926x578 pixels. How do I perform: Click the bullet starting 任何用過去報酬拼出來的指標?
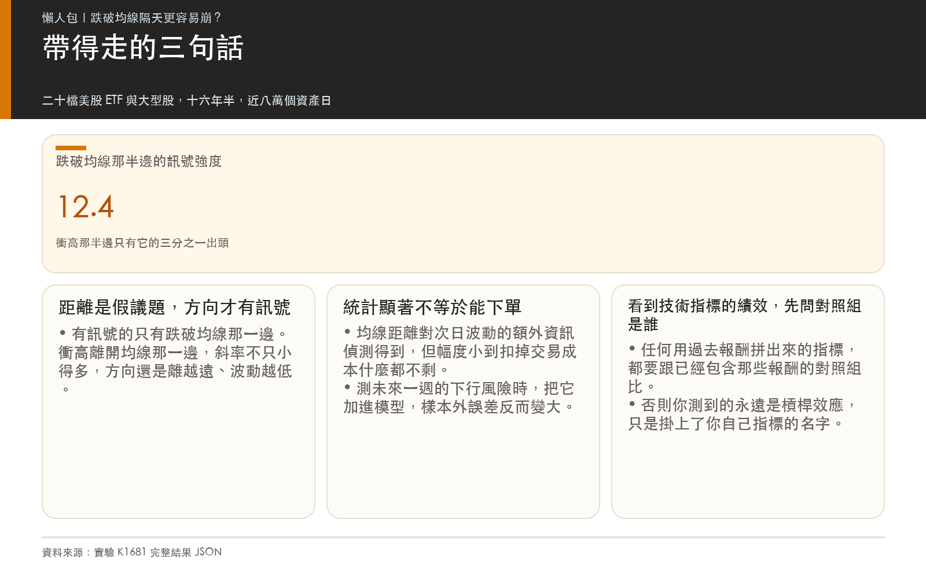[x=745, y=368]
